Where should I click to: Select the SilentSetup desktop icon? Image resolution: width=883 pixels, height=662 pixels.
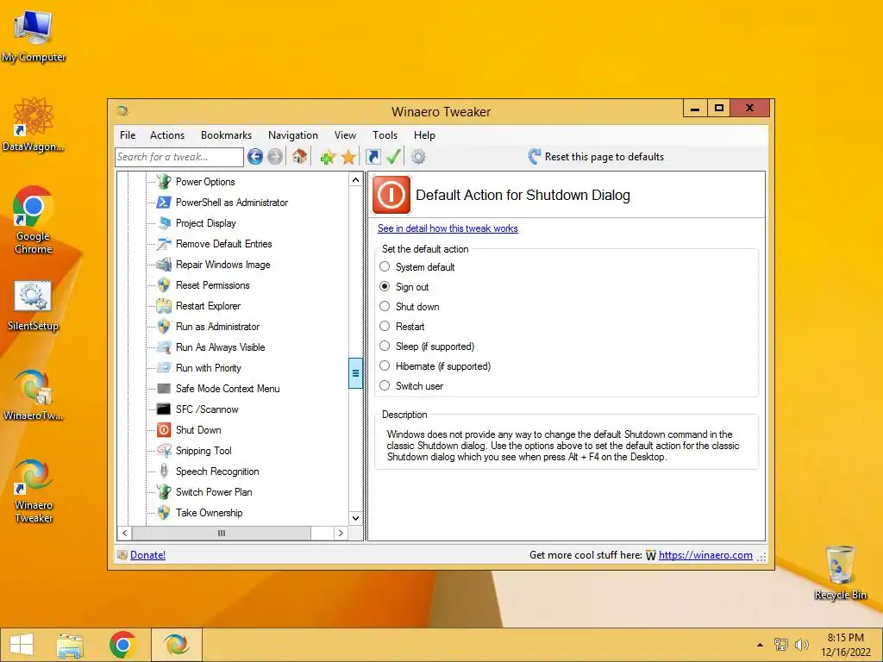pyautogui.click(x=33, y=306)
